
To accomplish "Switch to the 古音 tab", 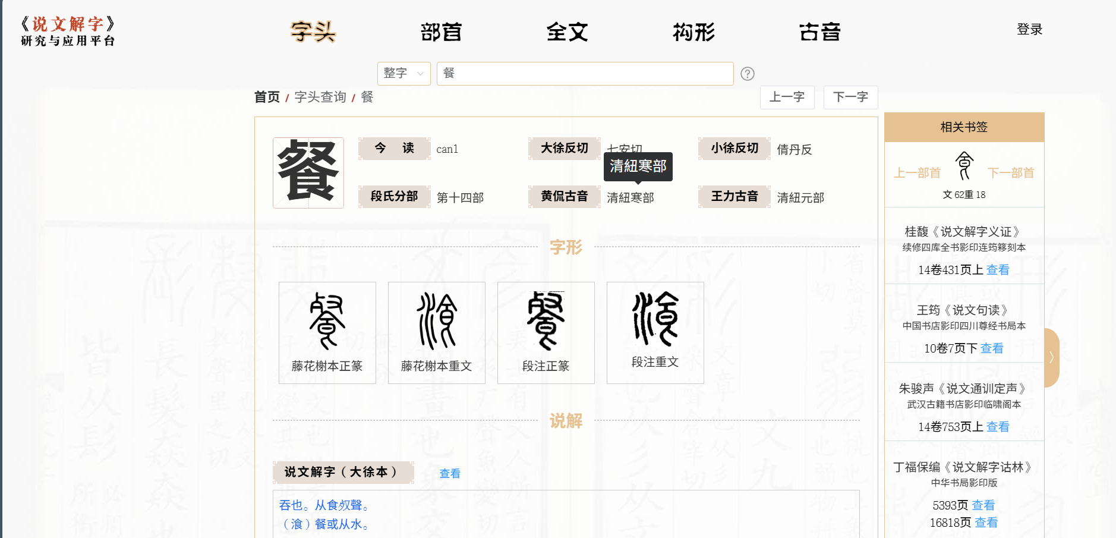I will [x=819, y=32].
